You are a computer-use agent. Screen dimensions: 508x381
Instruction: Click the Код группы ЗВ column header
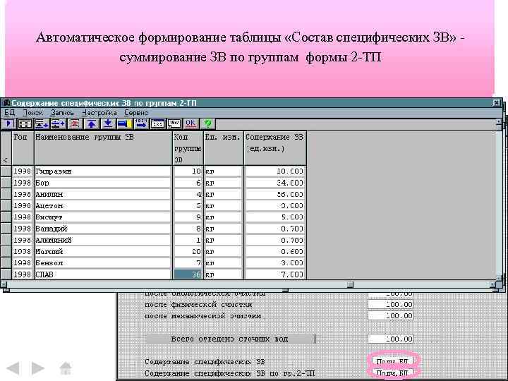click(x=188, y=148)
